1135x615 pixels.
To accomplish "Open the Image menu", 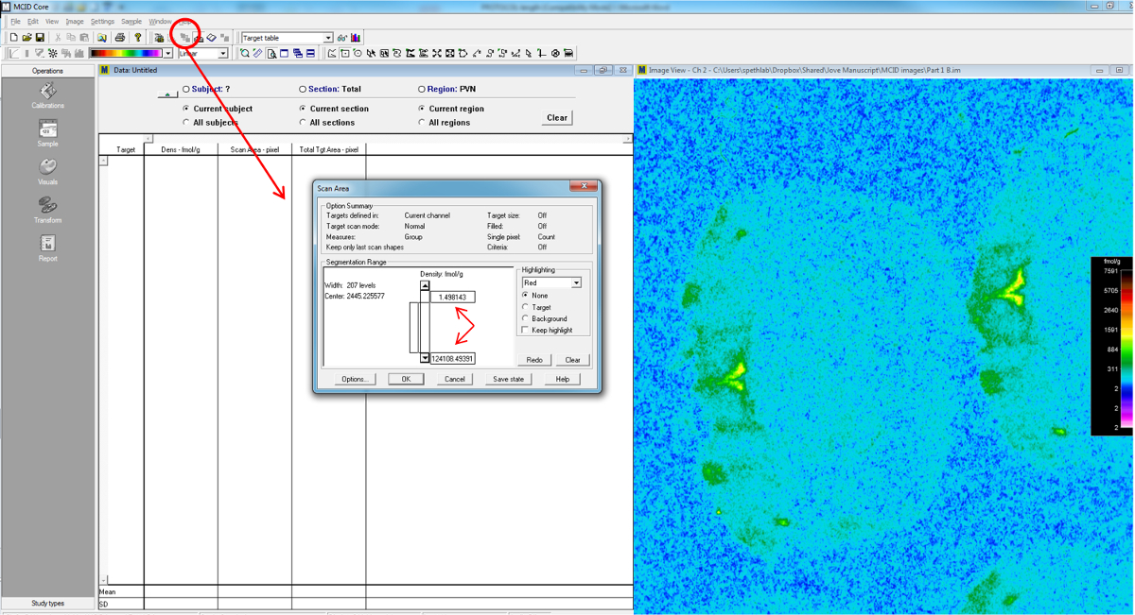I will (74, 21).
